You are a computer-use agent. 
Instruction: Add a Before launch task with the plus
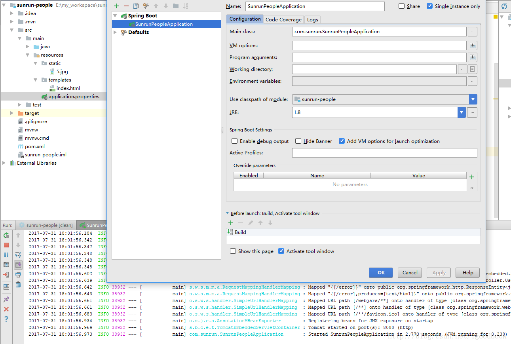pyautogui.click(x=231, y=223)
